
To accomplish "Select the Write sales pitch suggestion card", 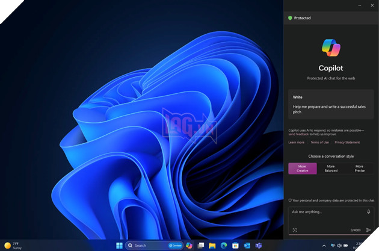I will pos(331,104).
